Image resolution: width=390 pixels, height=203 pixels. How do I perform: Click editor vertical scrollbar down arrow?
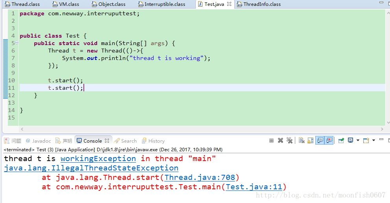[x=388, y=122]
